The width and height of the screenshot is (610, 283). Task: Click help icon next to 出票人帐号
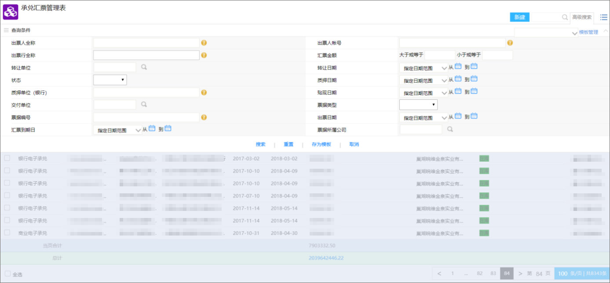pos(510,43)
